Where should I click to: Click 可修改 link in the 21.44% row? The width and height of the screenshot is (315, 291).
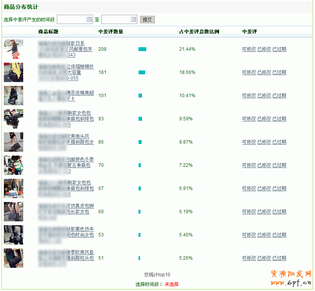tap(249, 49)
